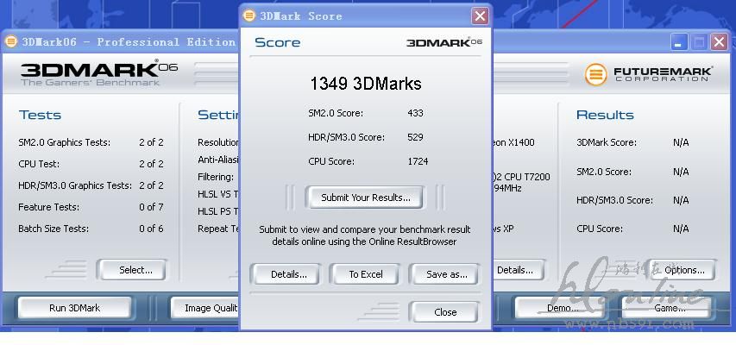Open Results Options button
The image size is (736, 345).
pyautogui.click(x=683, y=270)
